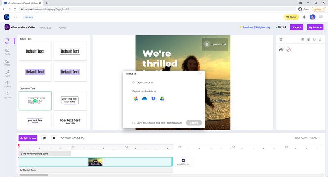Click the notification bell icon
328x177 pixels.
point(304,17)
